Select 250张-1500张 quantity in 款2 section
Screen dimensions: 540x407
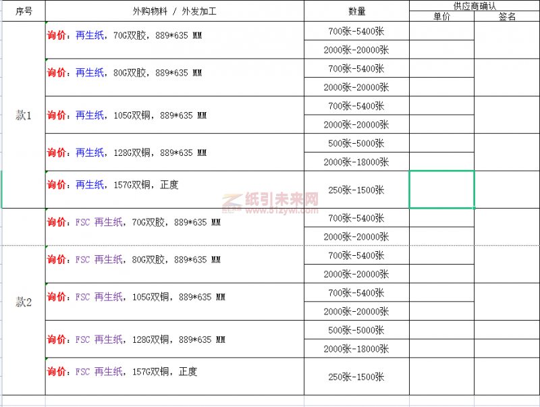(x=356, y=377)
